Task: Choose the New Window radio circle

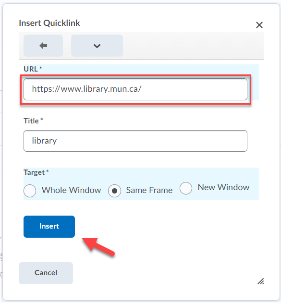Action: click(186, 188)
